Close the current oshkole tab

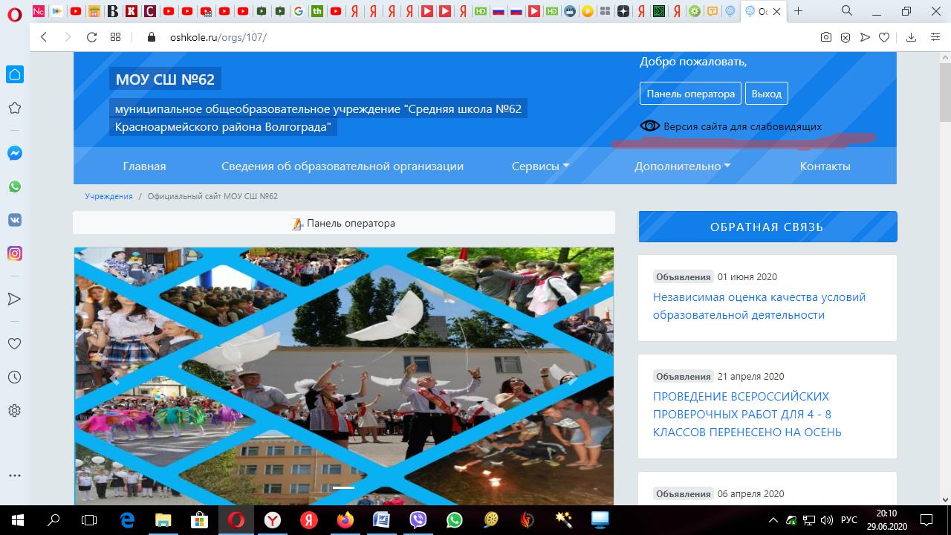pyautogui.click(x=776, y=11)
